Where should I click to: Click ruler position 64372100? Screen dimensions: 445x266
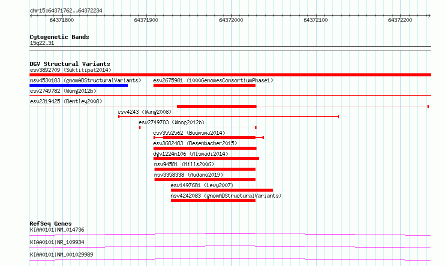pos(315,20)
